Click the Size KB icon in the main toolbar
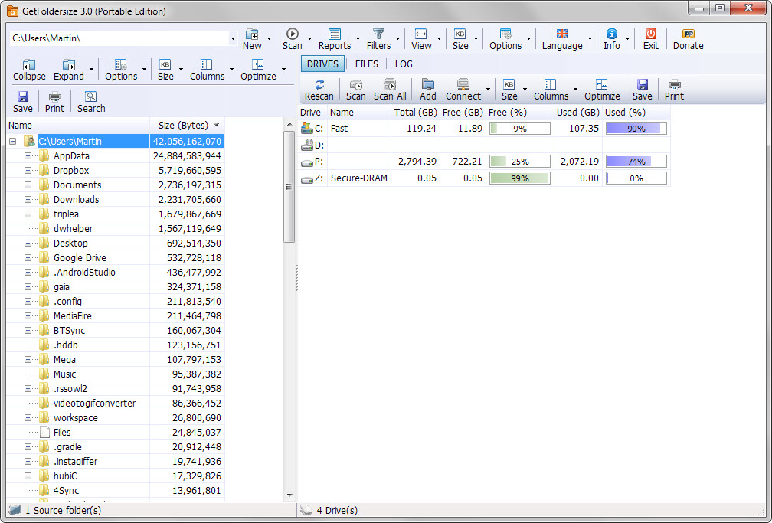Image resolution: width=772 pixels, height=523 pixels. pos(460,34)
